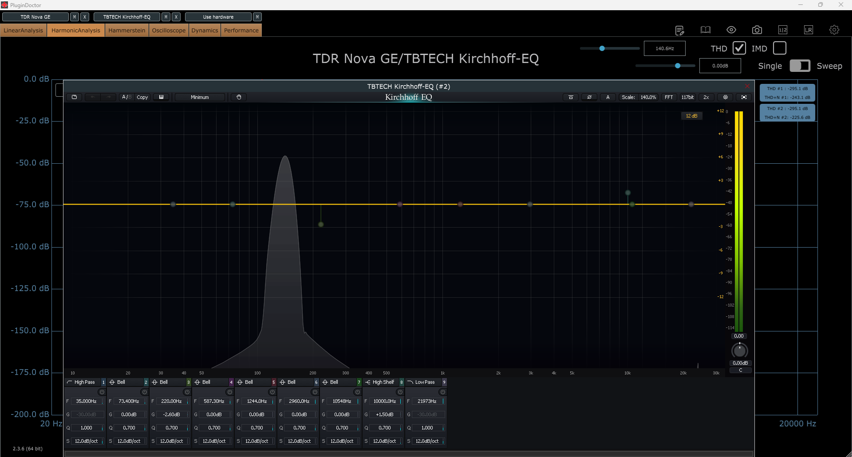The image size is (852, 457).
Task: Click M button next to Use hardware
Action: point(257,17)
